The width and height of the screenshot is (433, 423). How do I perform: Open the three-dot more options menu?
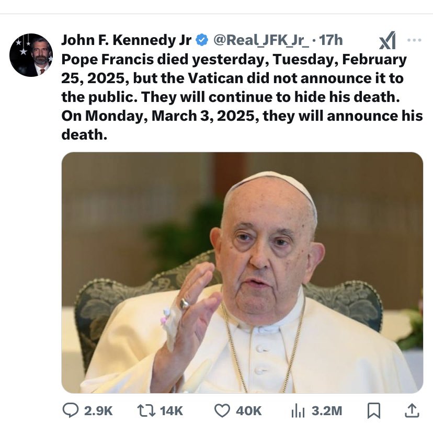pyautogui.click(x=414, y=40)
